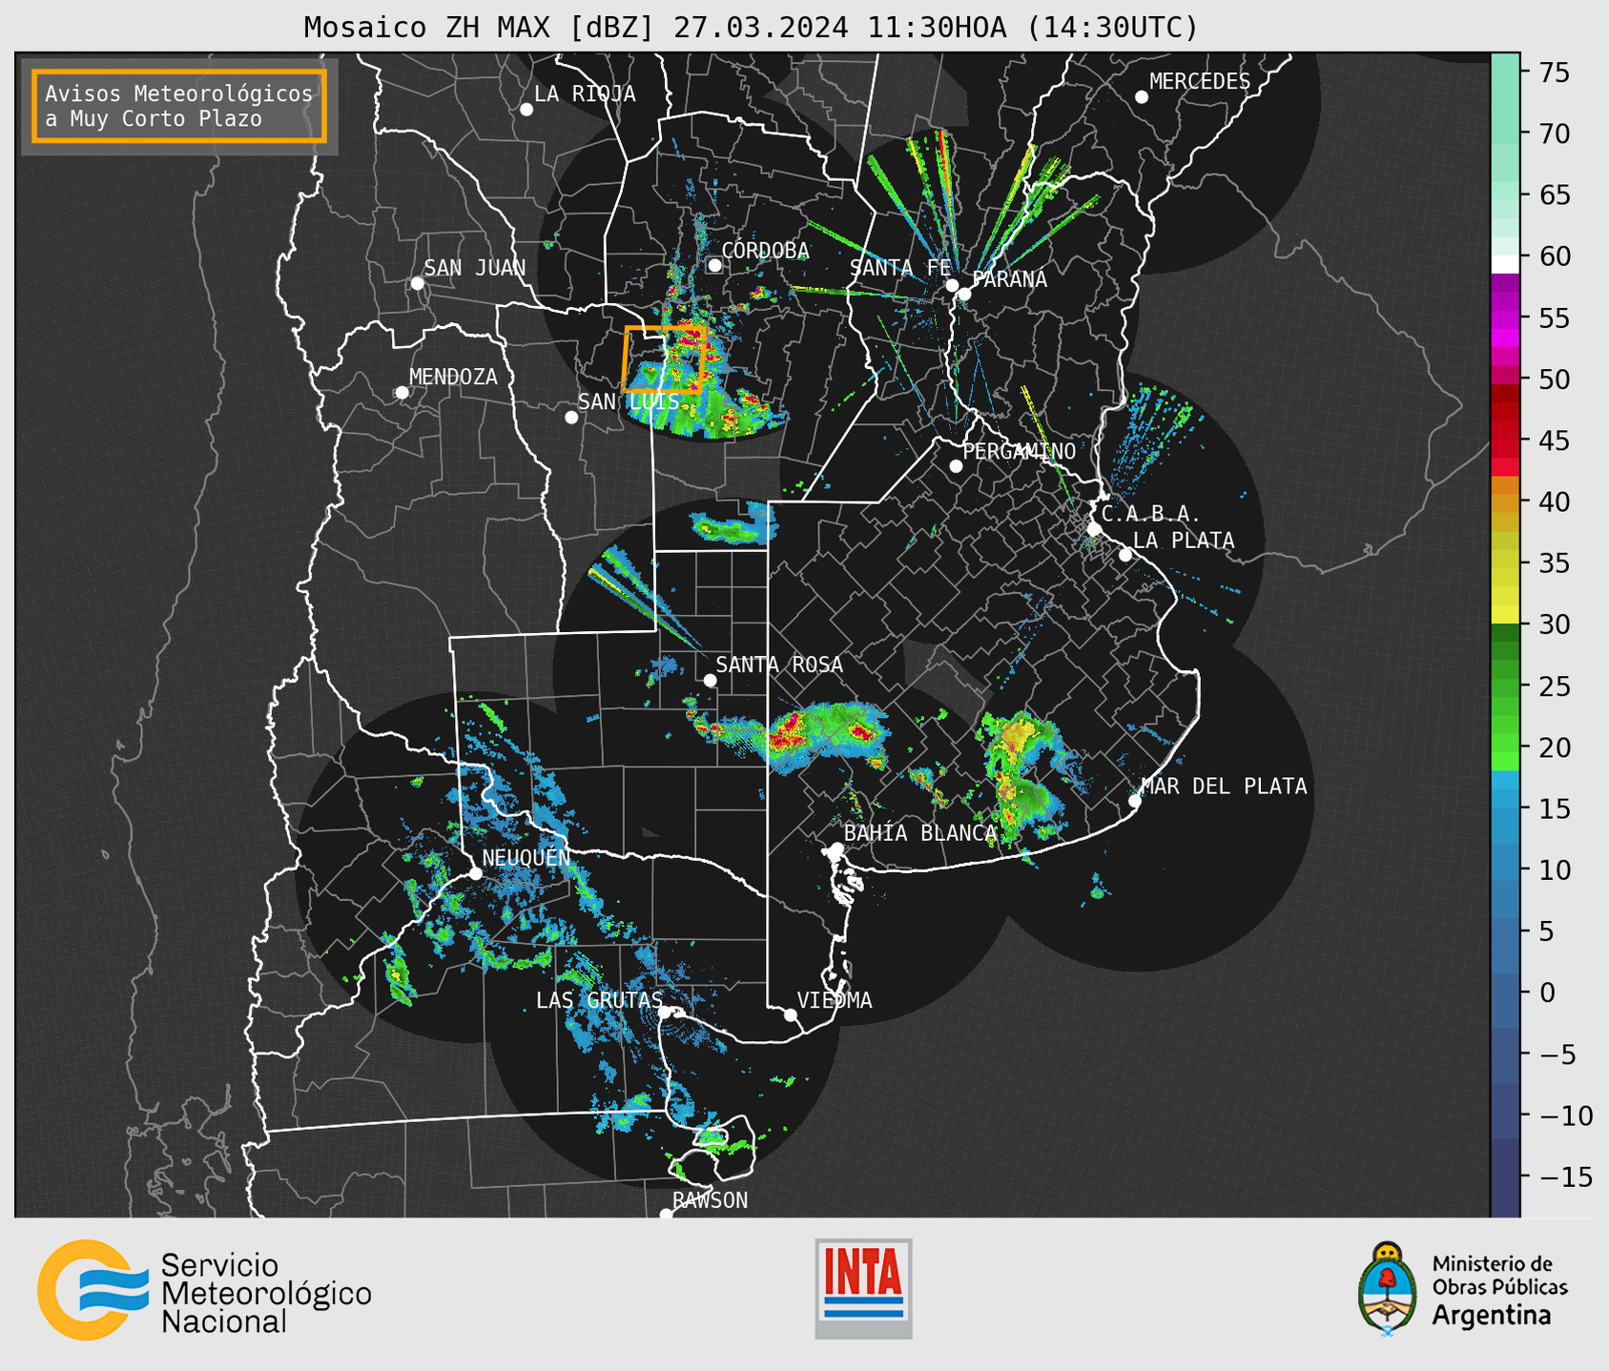Select the La Rioja city marker
Image resolution: width=1609 pixels, height=1371 pixels.
(526, 110)
